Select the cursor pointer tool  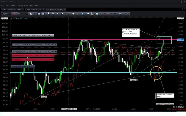click(x=58, y=14)
